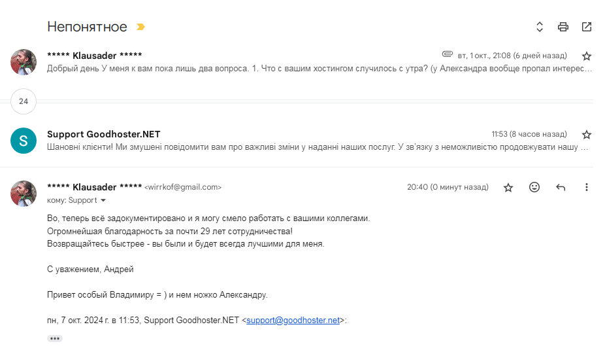Viewport: 605px width, 348px height.
Task: Show recipient details next to кому: Support
Action: point(103,200)
